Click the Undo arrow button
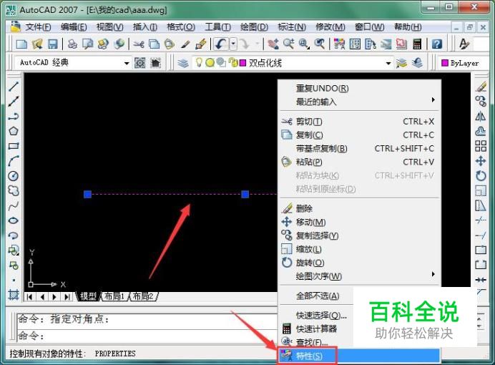Image resolution: width=495 pixels, height=365 pixels. (221, 44)
